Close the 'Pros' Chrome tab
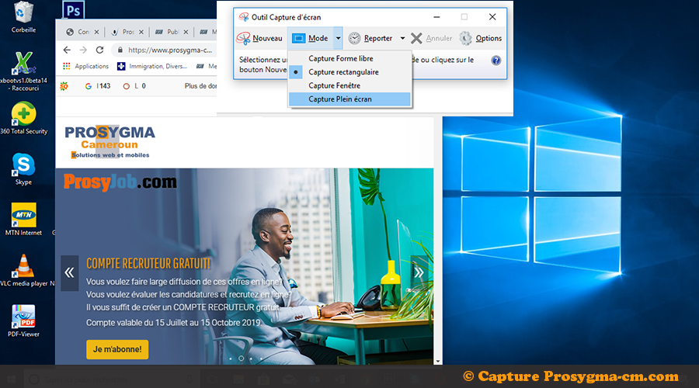Screen dimensions: 699x388 click(141, 32)
